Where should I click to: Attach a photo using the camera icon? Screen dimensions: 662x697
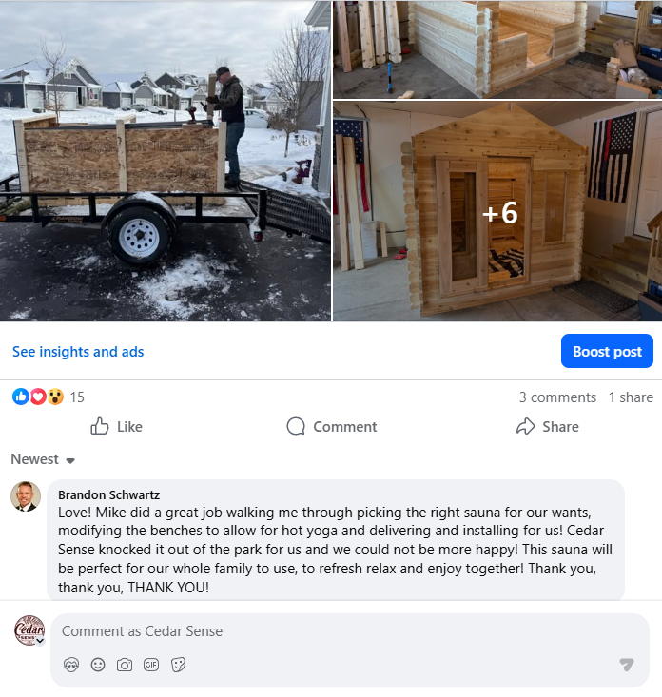pos(125,665)
